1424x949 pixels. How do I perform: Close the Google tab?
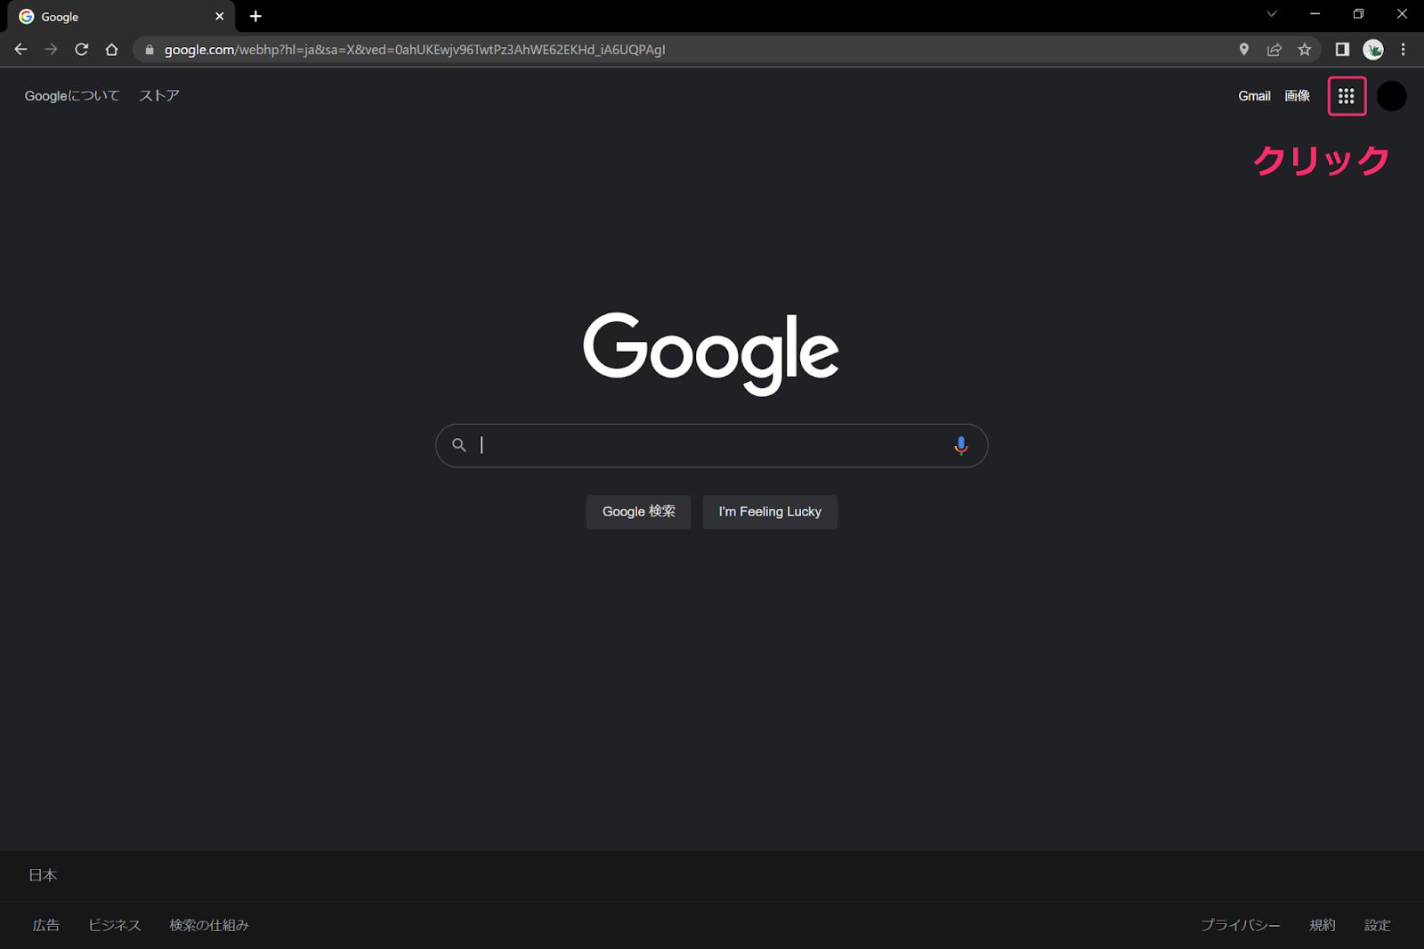(219, 16)
